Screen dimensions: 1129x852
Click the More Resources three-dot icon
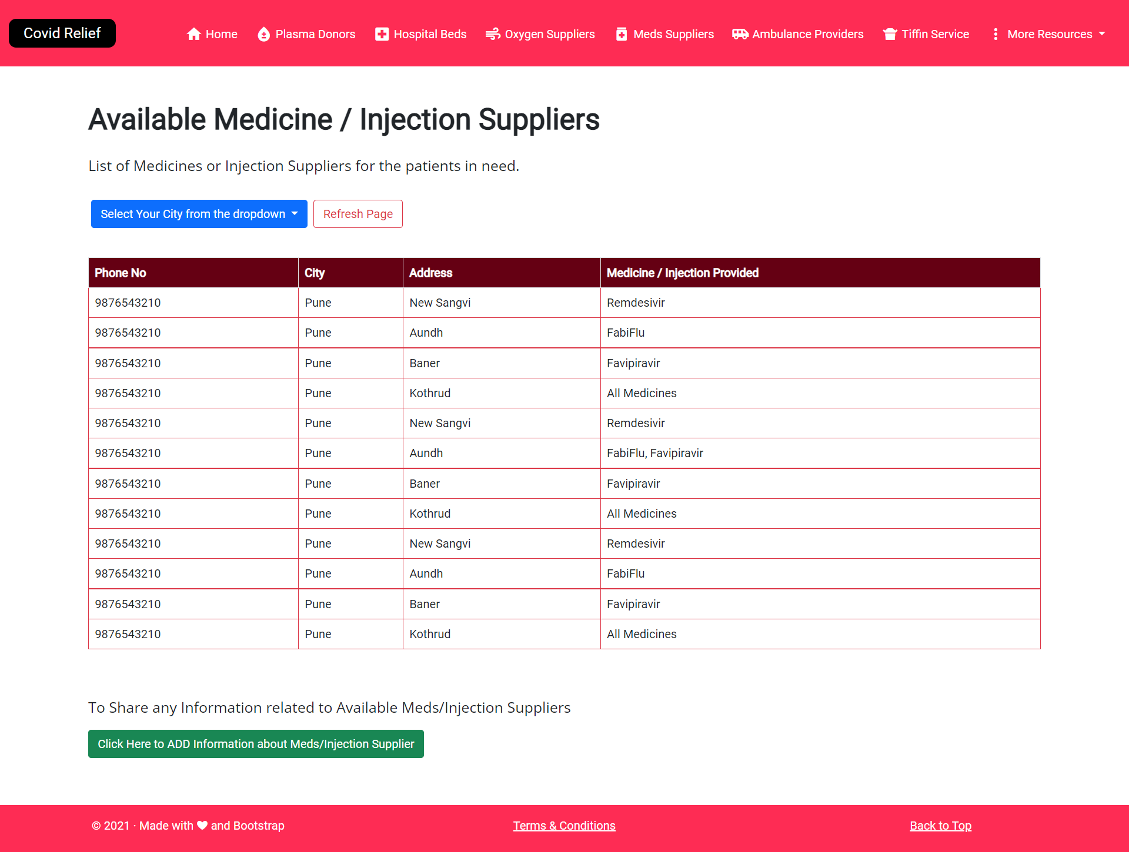click(996, 34)
